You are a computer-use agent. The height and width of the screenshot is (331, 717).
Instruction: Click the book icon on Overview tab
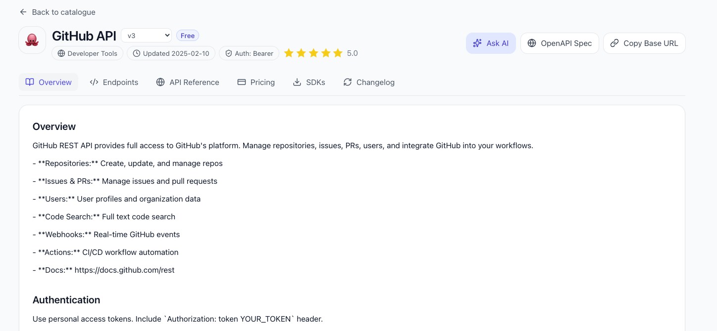[x=29, y=82]
